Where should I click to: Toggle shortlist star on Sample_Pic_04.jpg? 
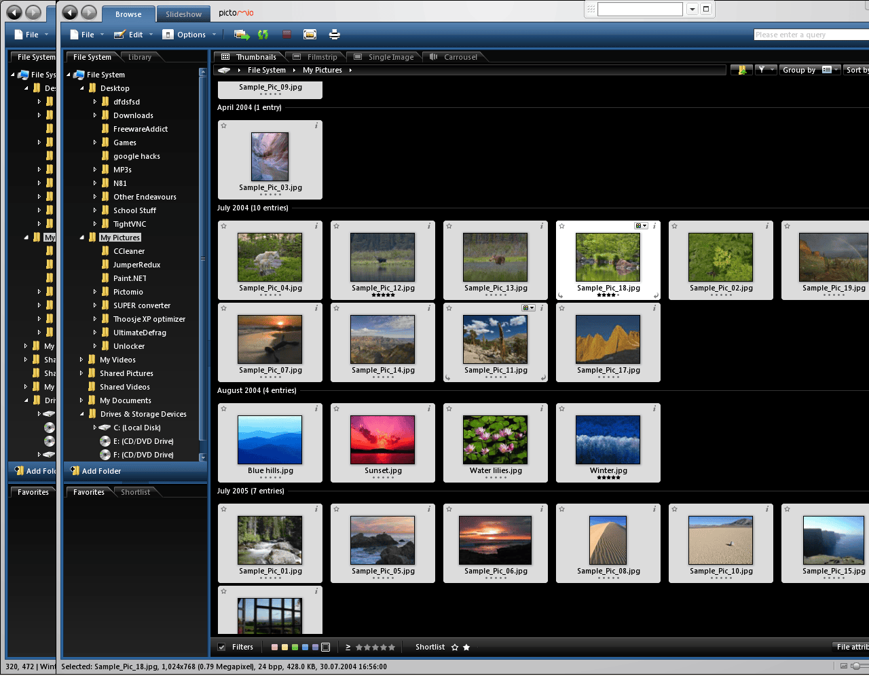point(224,226)
